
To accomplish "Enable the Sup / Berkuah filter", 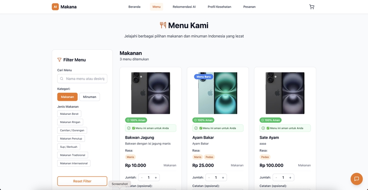I will pos(69,147).
